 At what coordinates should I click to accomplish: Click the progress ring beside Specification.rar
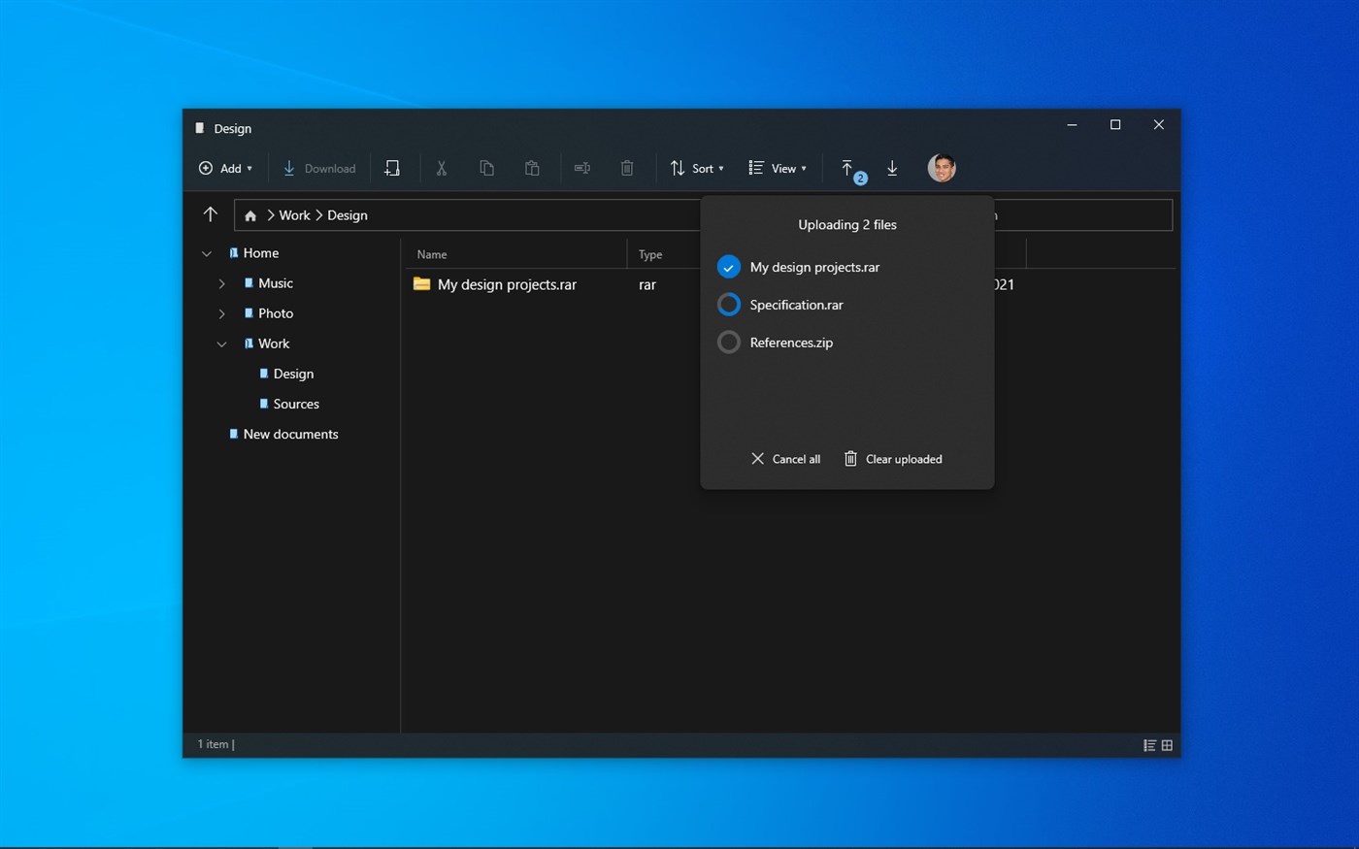click(x=729, y=305)
